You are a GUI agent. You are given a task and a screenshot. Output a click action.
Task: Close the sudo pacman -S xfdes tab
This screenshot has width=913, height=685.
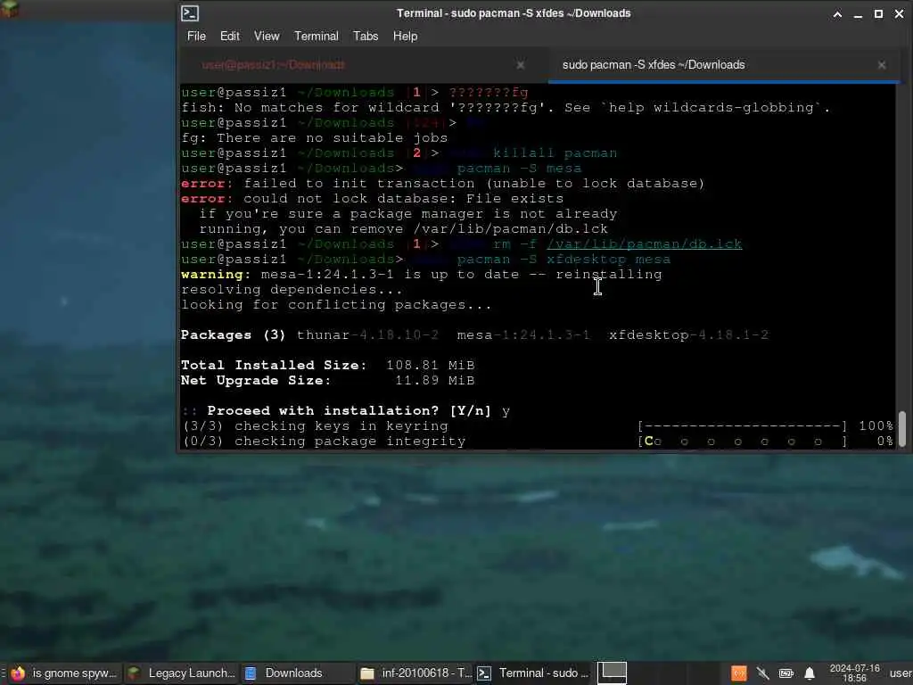882,65
